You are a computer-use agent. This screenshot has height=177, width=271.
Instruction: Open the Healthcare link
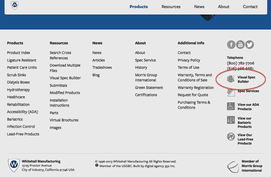[x=16, y=97]
